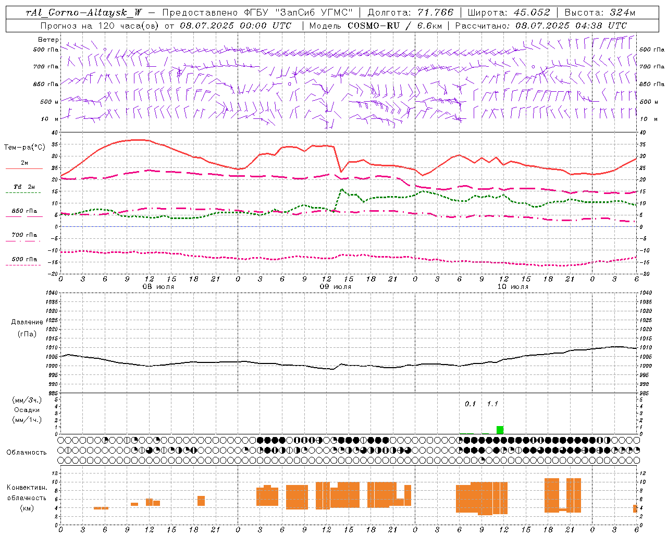Click the Широта: 45.052 field
The width and height of the screenshot is (667, 534).
pos(509,13)
